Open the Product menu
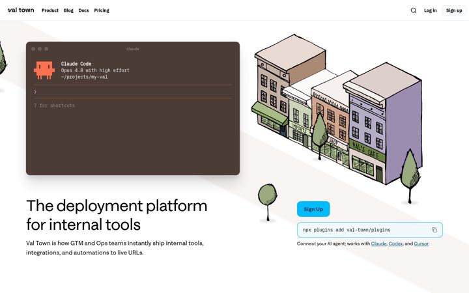The image size is (469, 293). click(x=50, y=10)
